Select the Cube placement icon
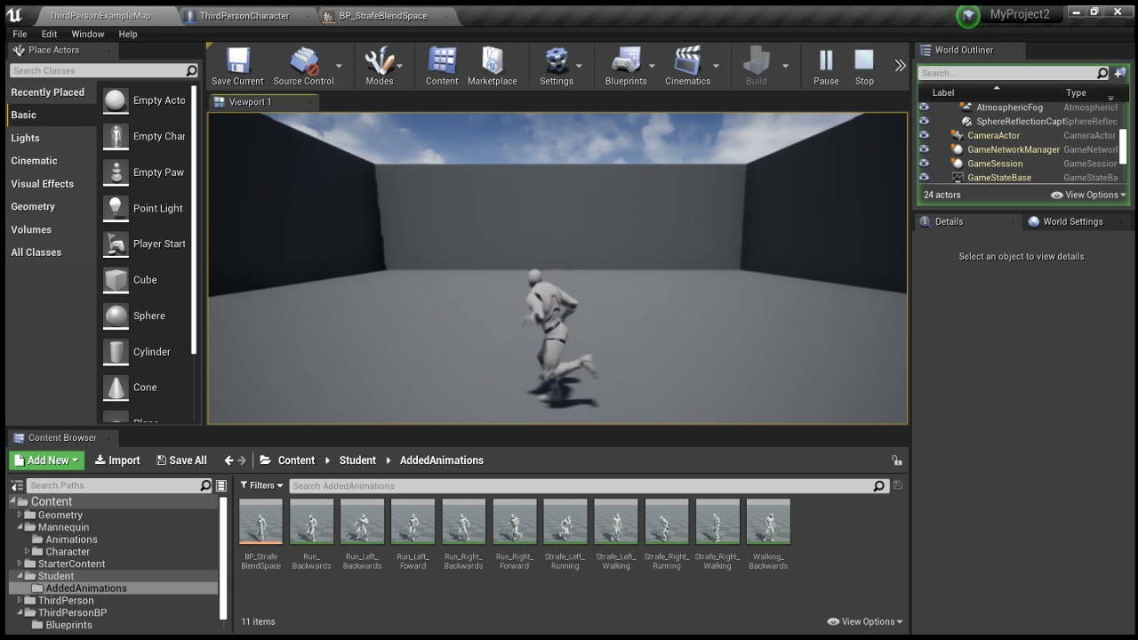Image resolution: width=1138 pixels, height=640 pixels. (116, 280)
